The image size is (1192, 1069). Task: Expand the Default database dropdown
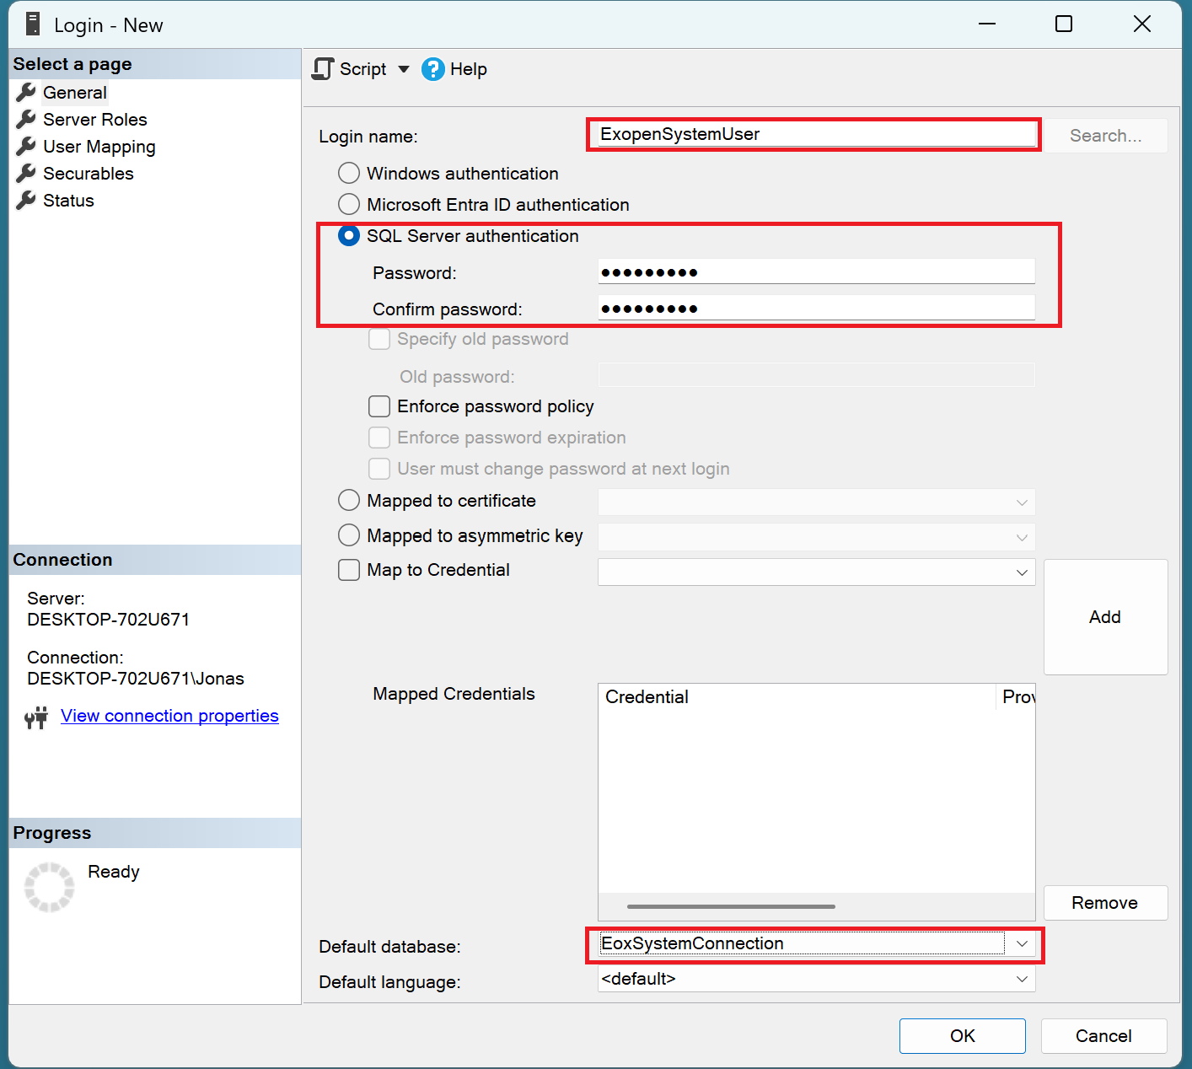point(1022,944)
